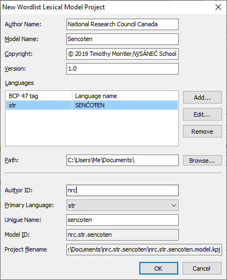Click the Author Name text field
Image resolution: width=227 pixels, height=280 pixels.
(122, 24)
